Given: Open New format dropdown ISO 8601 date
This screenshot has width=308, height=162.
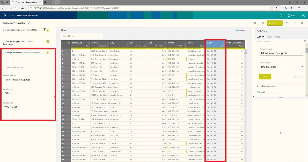Looking at the screenshot, I should [x=282, y=67].
